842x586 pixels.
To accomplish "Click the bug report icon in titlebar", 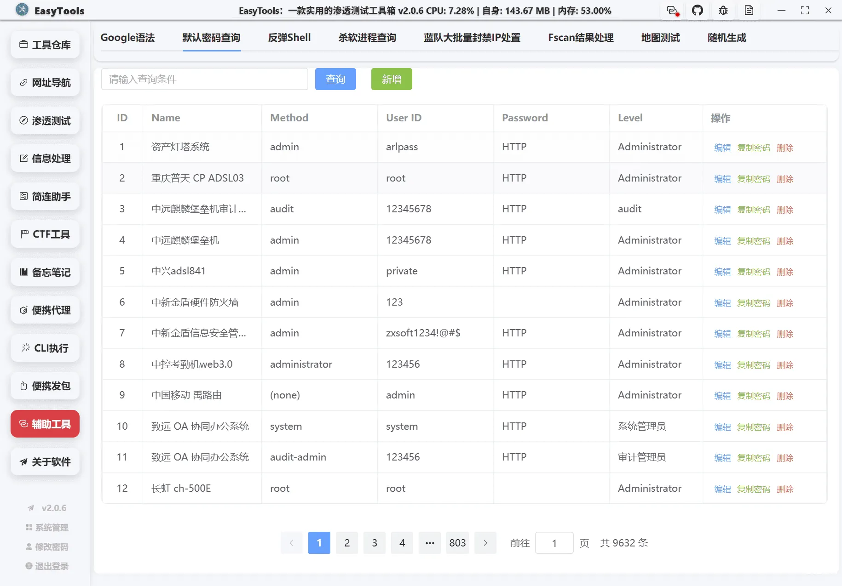I will tap(723, 10).
